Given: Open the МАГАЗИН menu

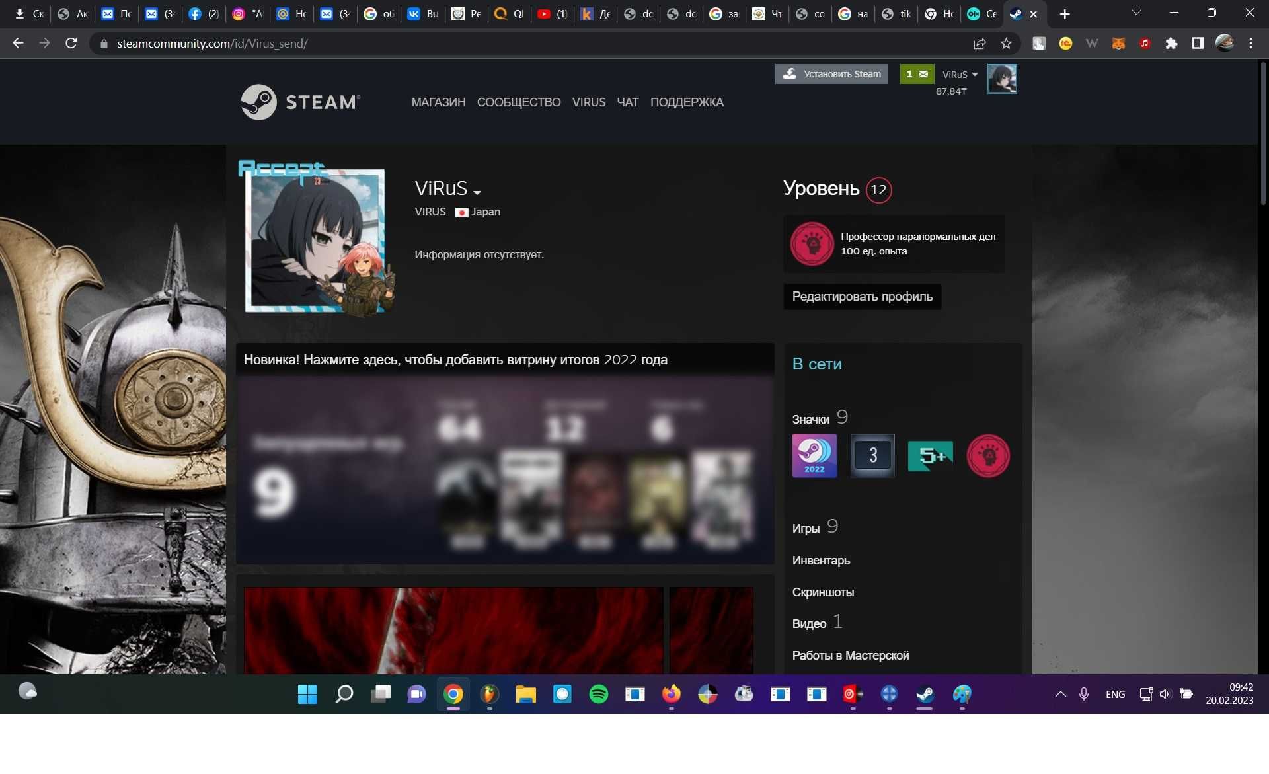Looking at the screenshot, I should tap(438, 102).
